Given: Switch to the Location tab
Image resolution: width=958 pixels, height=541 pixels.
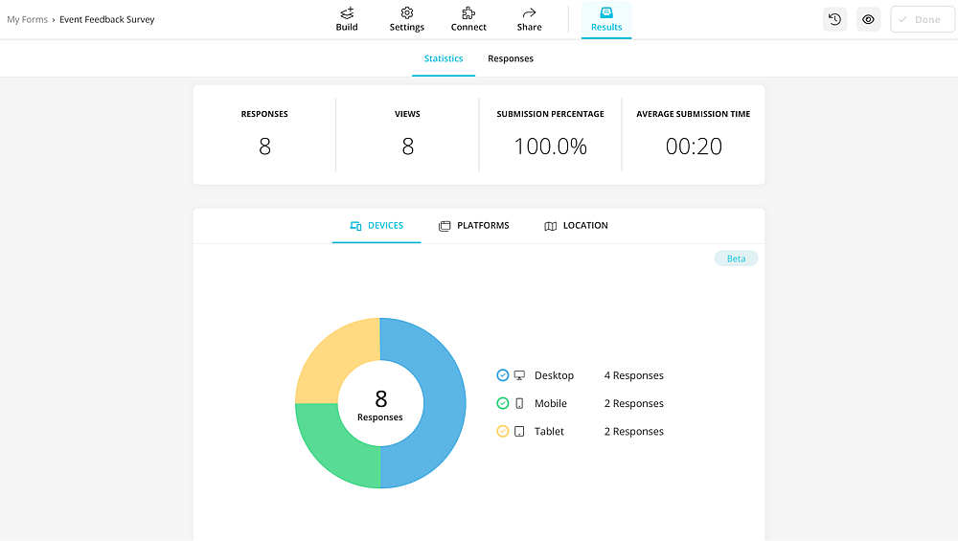Looking at the screenshot, I should 576,225.
